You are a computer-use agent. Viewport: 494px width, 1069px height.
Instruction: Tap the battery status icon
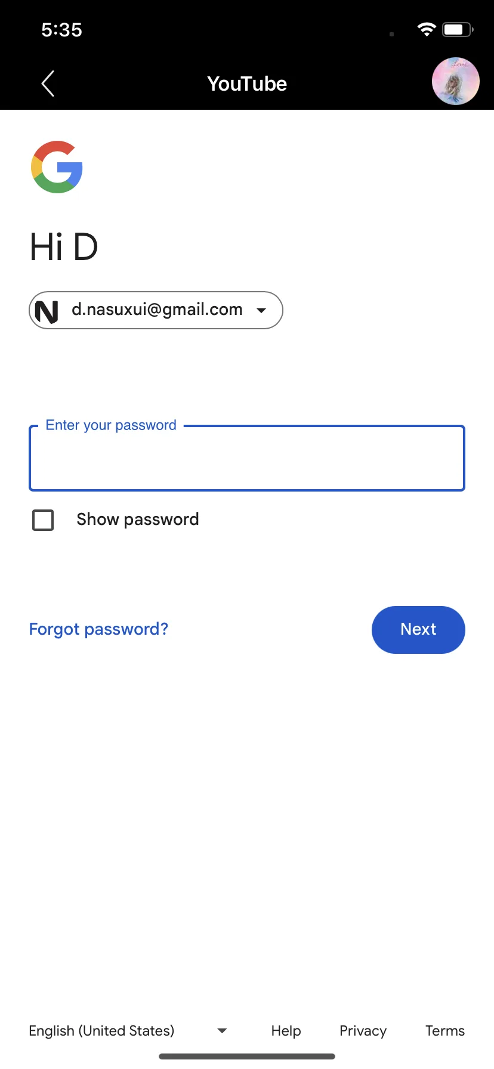[x=458, y=29]
